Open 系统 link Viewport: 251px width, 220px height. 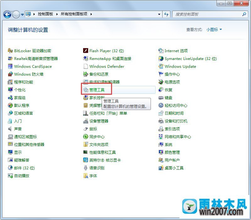pyautogui.click(x=168, y=144)
